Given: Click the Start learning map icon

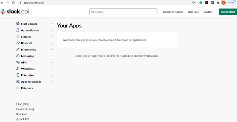Looking at the screenshot, I should pos(18,24).
